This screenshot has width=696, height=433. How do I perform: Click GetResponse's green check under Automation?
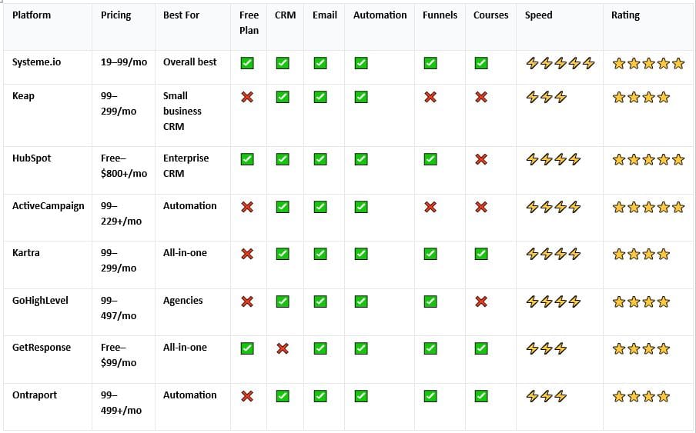pos(360,349)
